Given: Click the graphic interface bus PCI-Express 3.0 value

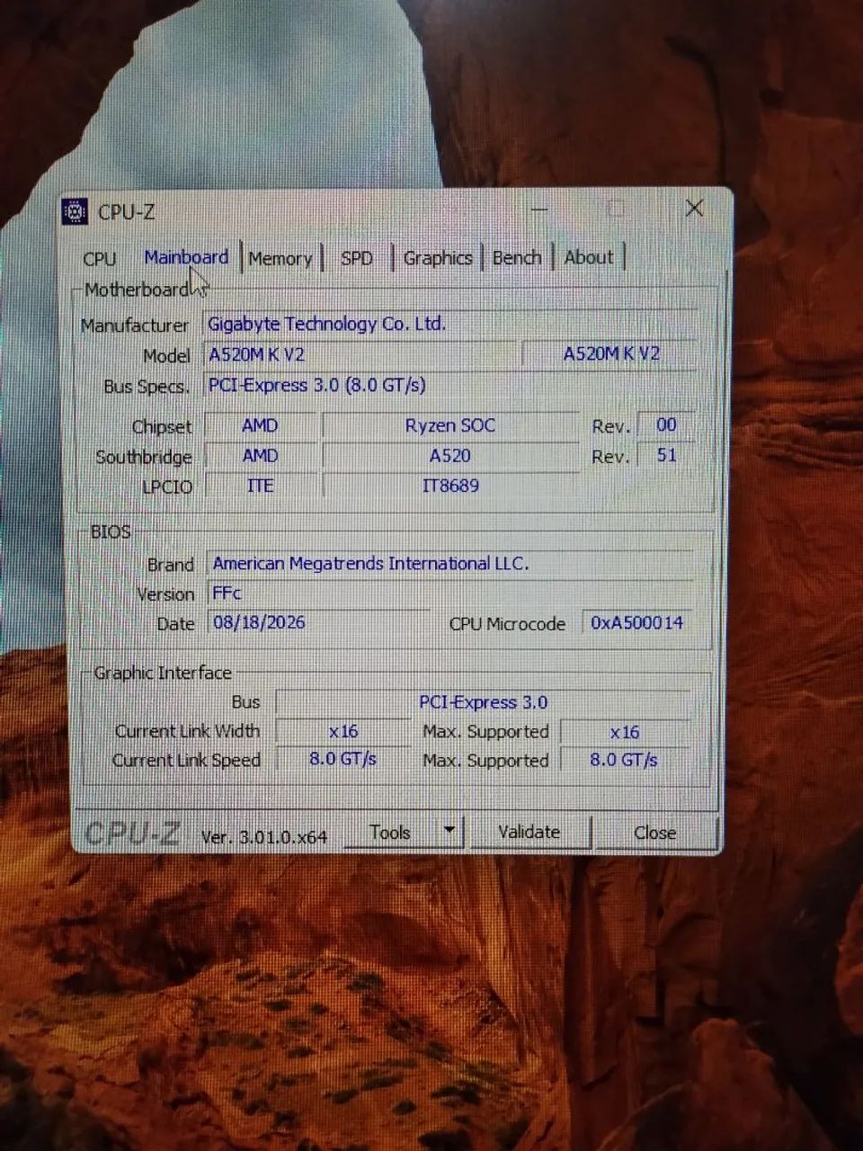Looking at the screenshot, I should pyautogui.click(x=484, y=702).
